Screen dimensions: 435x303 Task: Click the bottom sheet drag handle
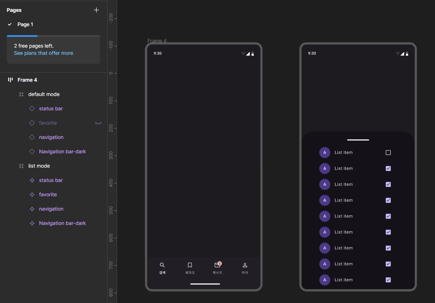click(x=358, y=140)
